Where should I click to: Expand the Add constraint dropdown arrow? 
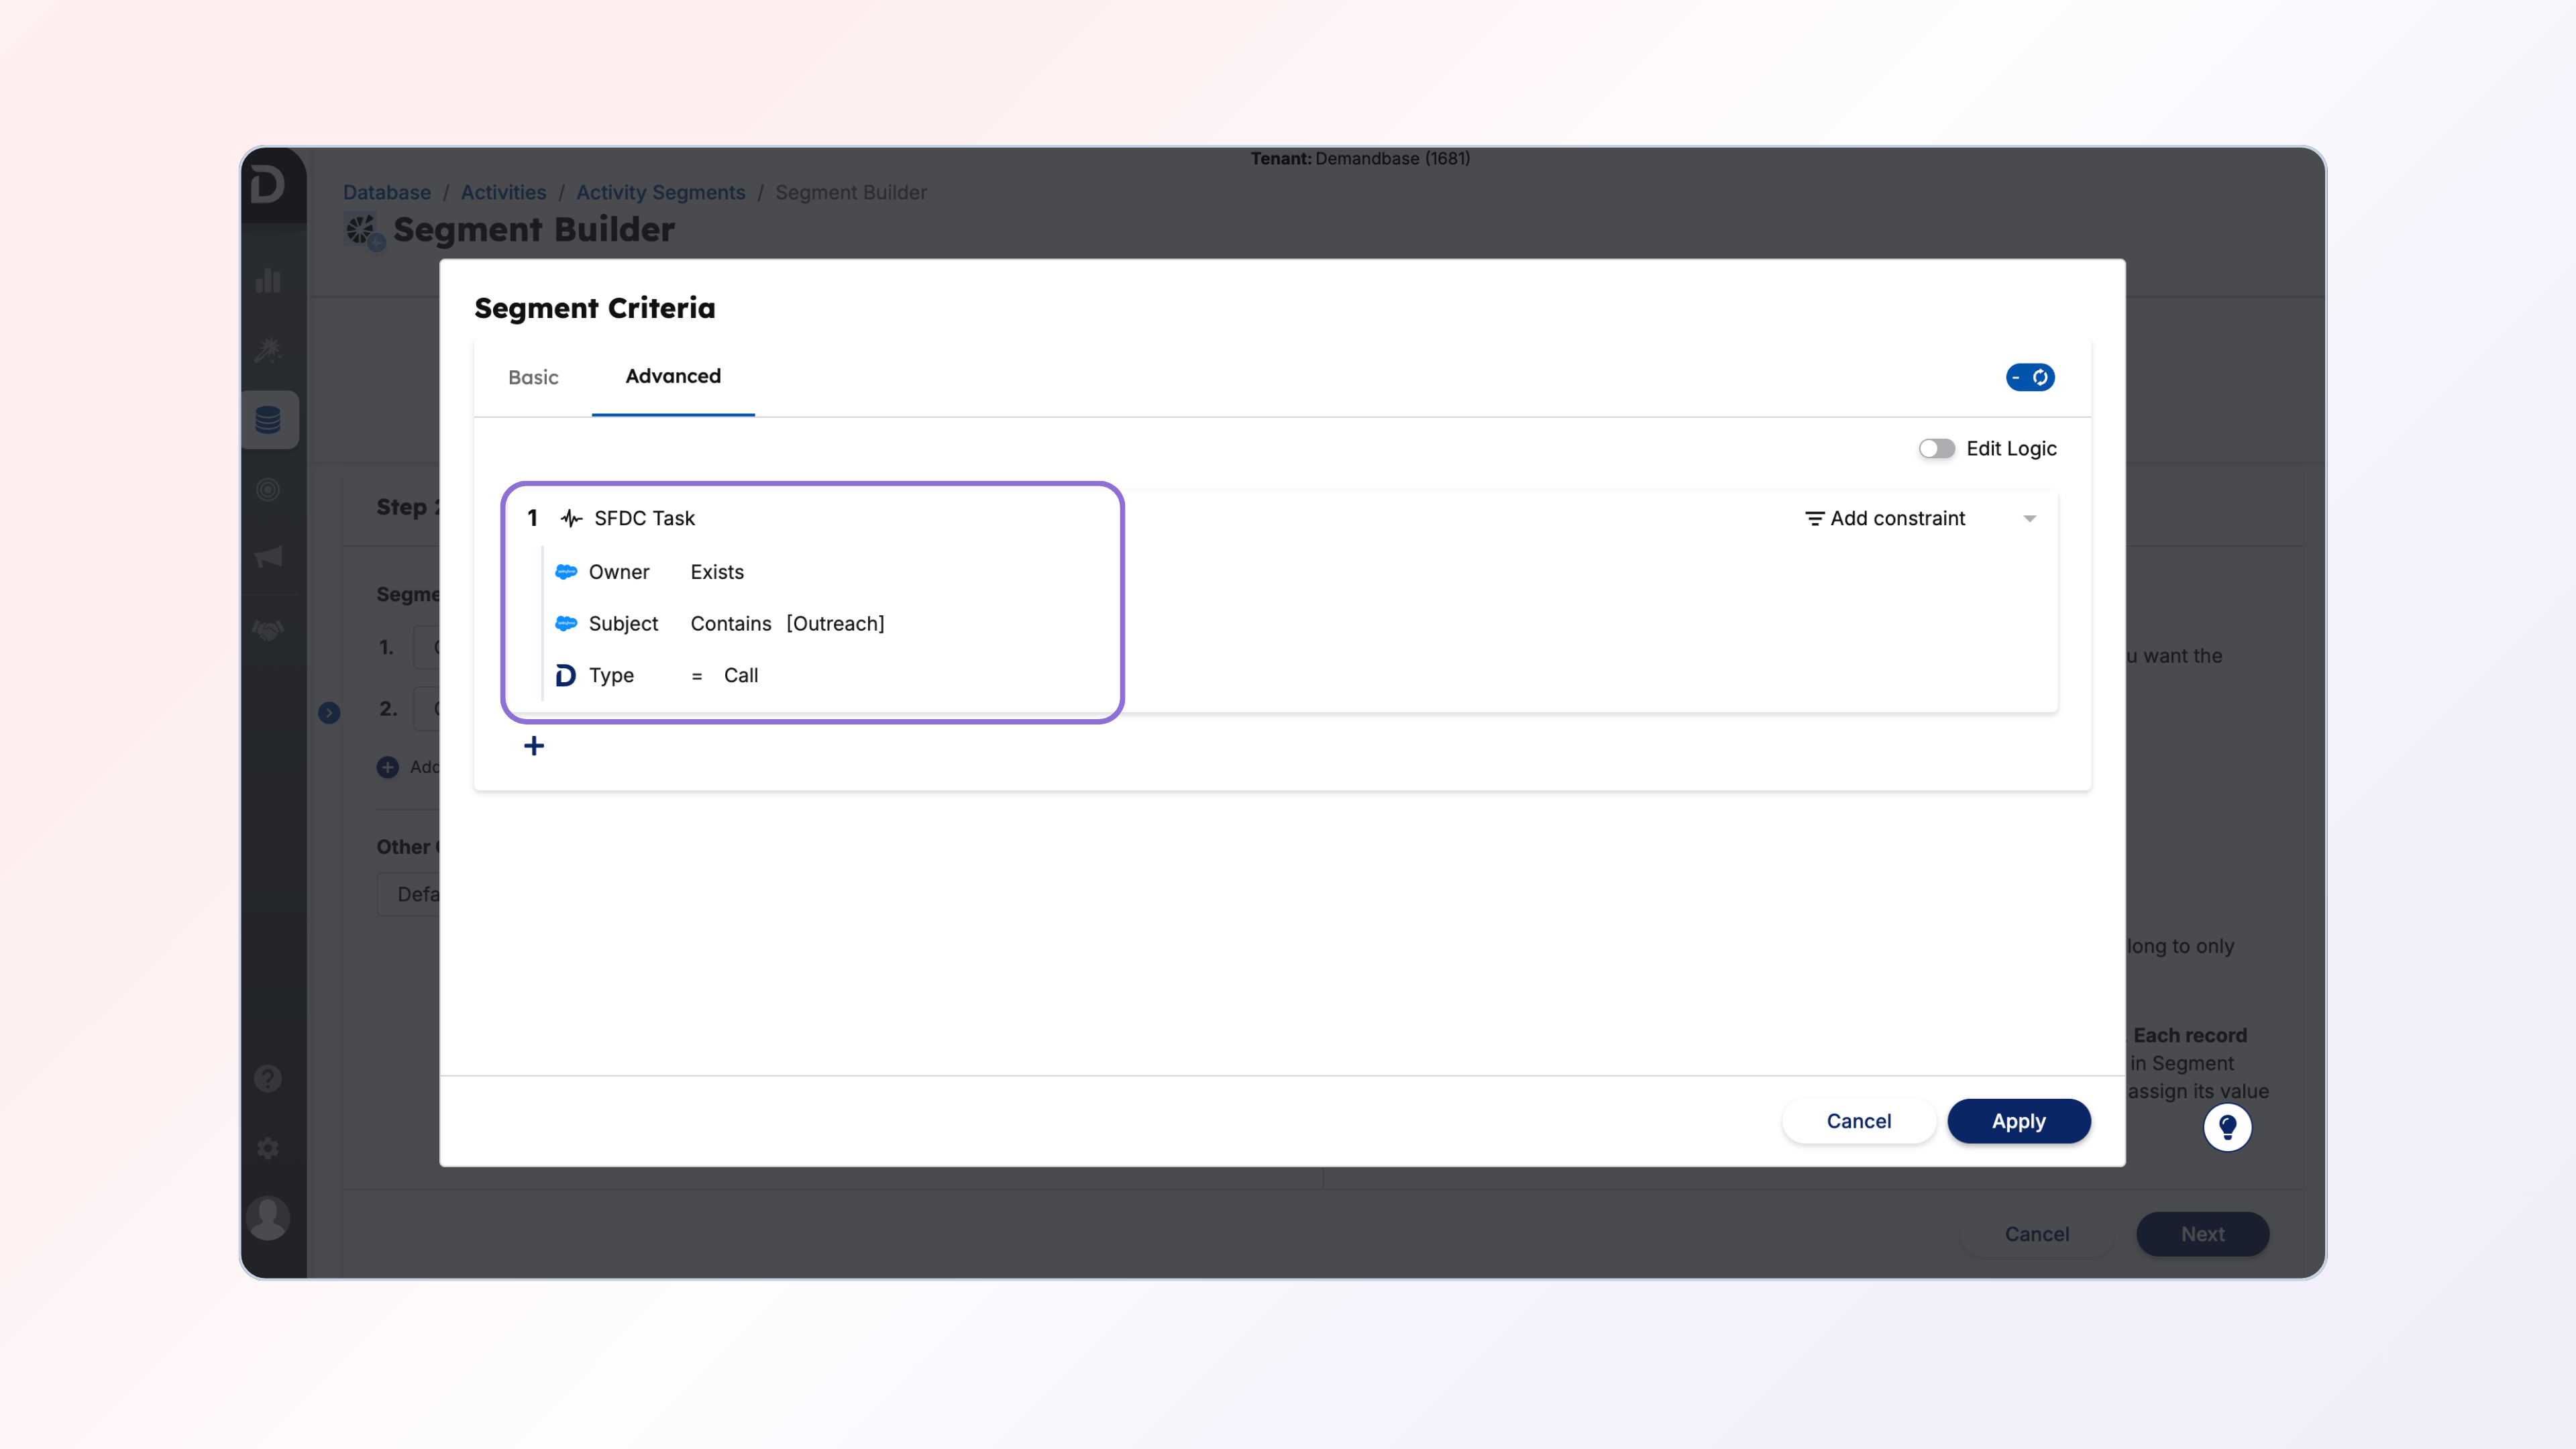(2029, 519)
